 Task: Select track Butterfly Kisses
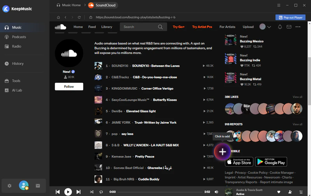pos(165,100)
